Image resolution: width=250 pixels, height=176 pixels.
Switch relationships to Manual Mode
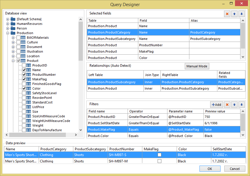coord(197,66)
